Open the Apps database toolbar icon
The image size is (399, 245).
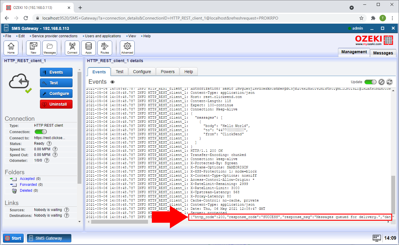point(89,48)
